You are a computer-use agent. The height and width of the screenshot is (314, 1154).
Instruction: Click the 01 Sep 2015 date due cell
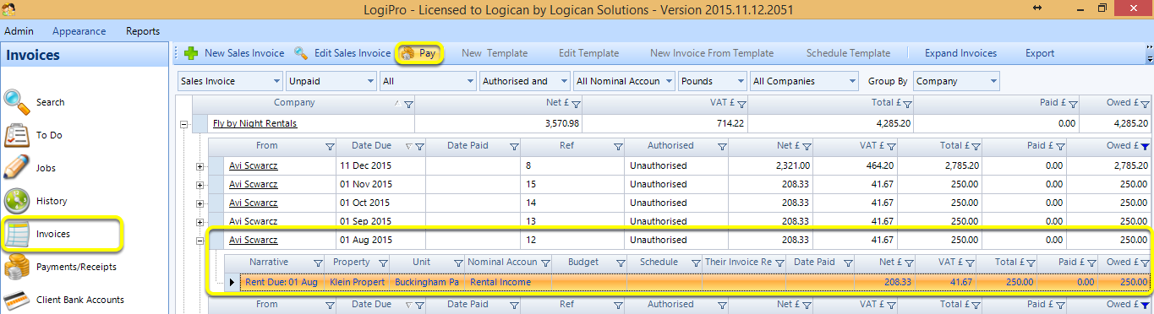[380, 221]
